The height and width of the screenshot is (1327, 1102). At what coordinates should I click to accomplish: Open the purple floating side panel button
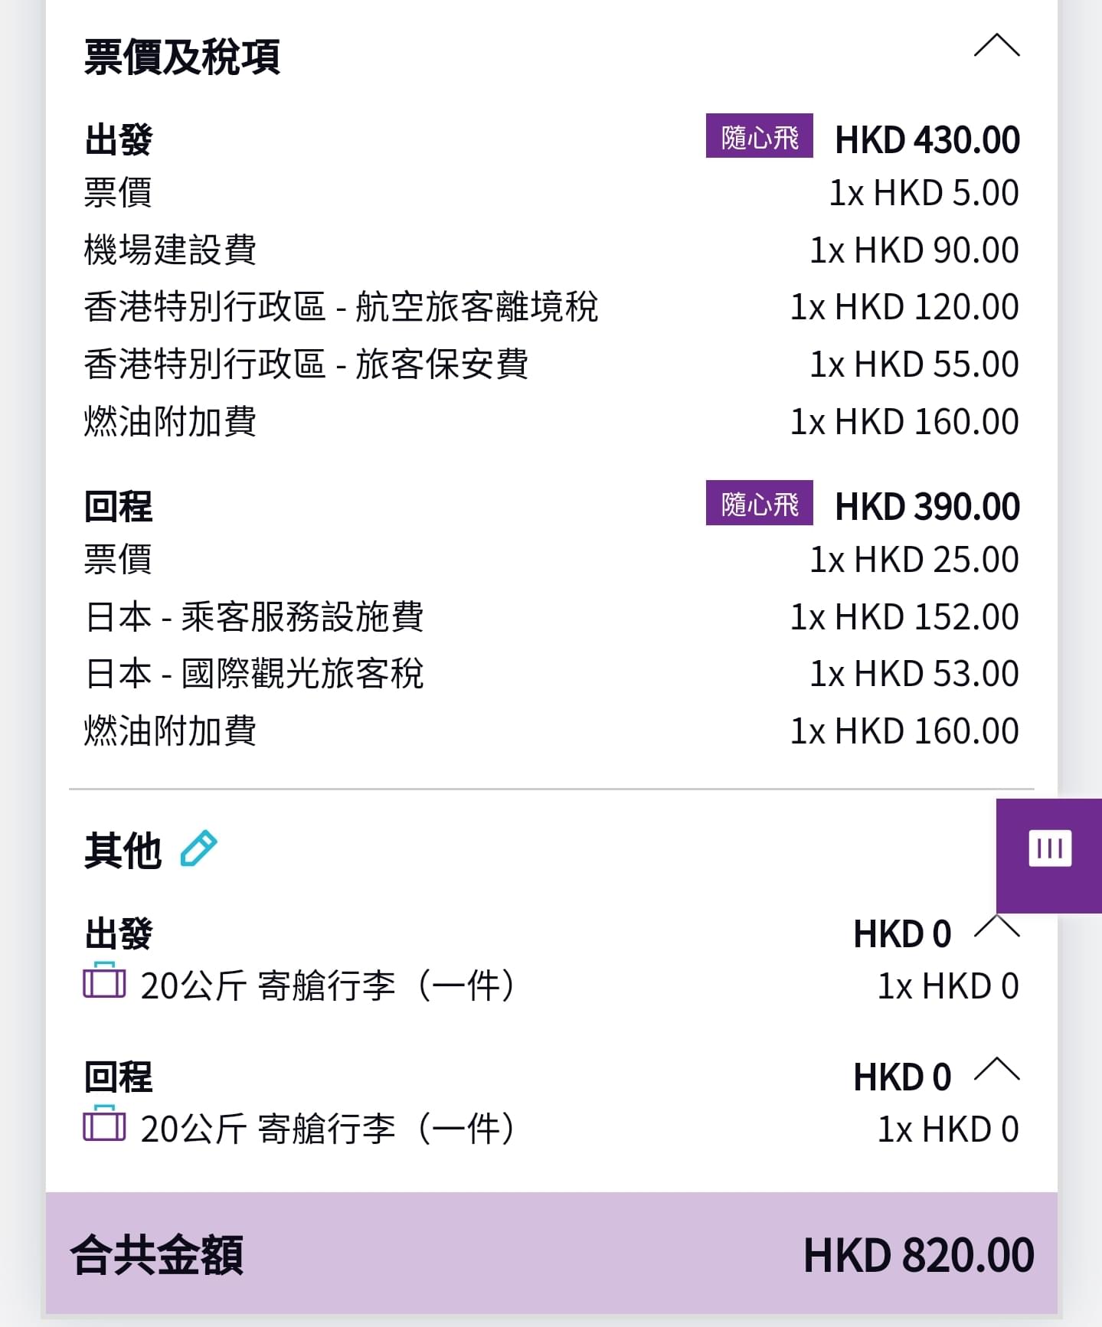pos(1049,855)
